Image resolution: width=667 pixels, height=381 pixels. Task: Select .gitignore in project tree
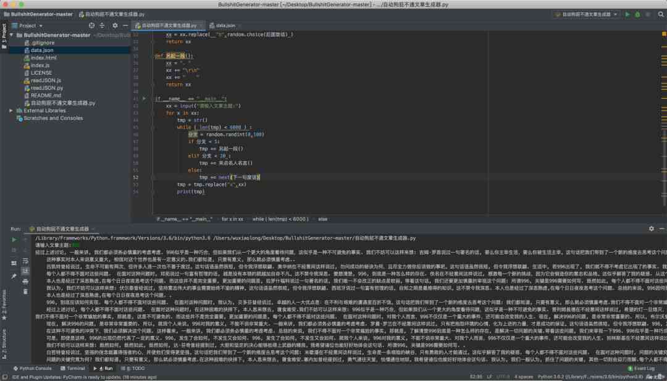click(x=42, y=43)
